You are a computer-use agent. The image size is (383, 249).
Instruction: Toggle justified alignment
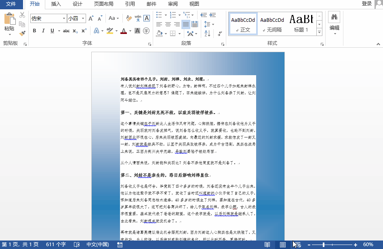tap(185, 24)
